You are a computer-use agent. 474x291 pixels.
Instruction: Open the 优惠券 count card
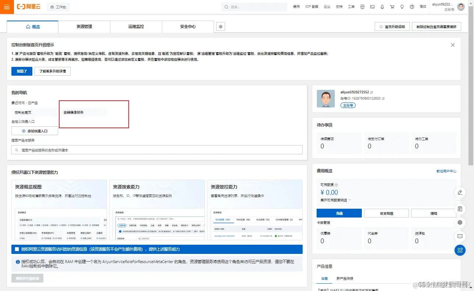[339, 238]
